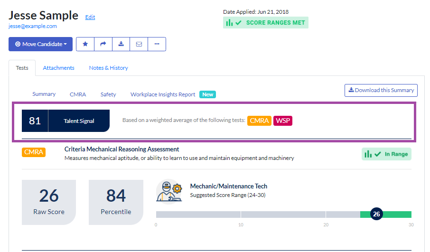Click the weighted average description text

184,120
